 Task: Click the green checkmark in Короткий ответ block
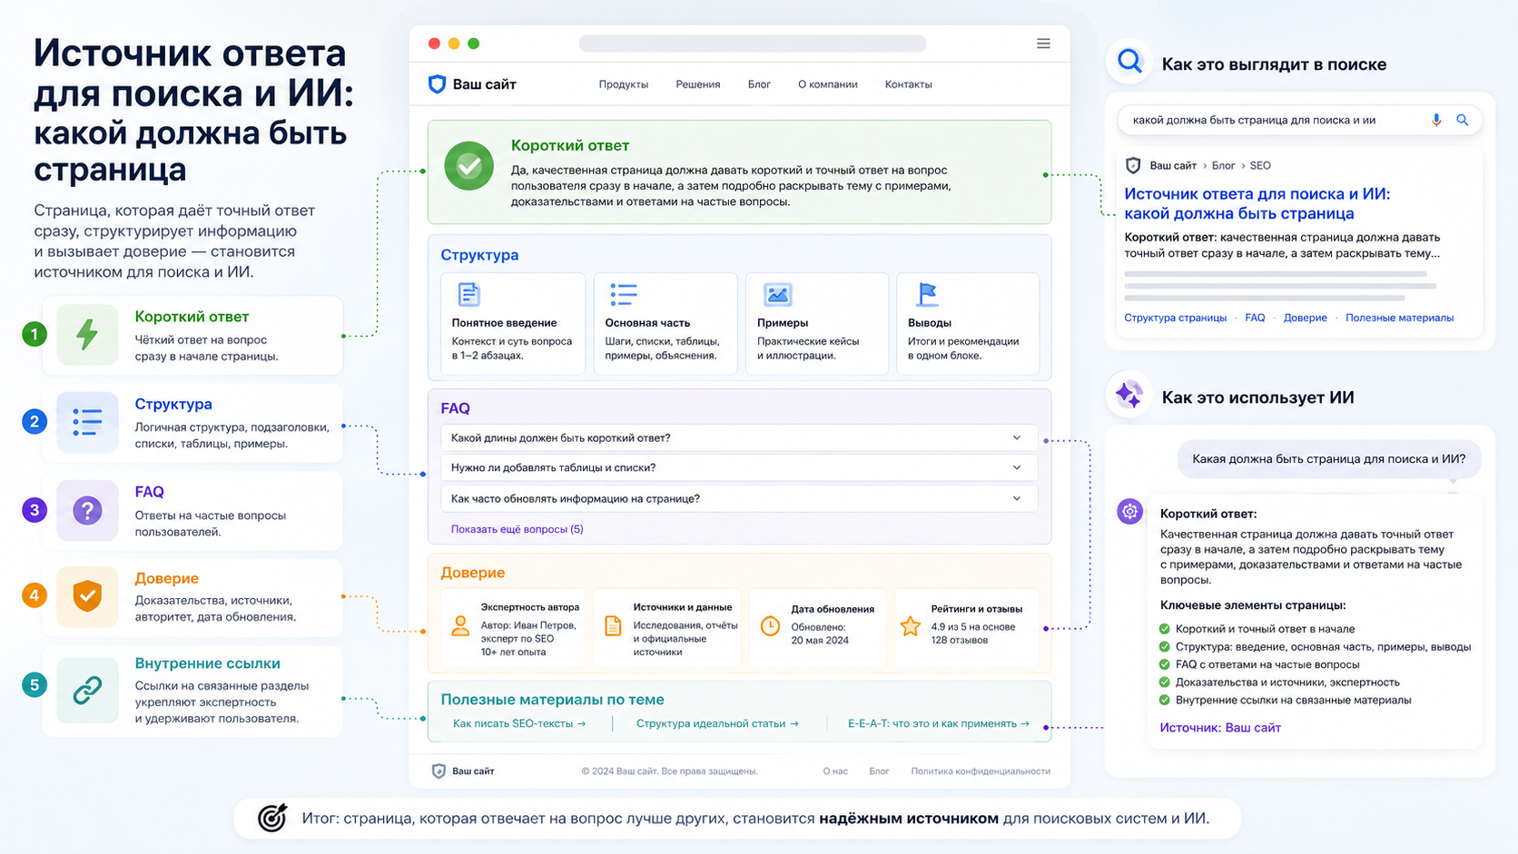coord(468,166)
